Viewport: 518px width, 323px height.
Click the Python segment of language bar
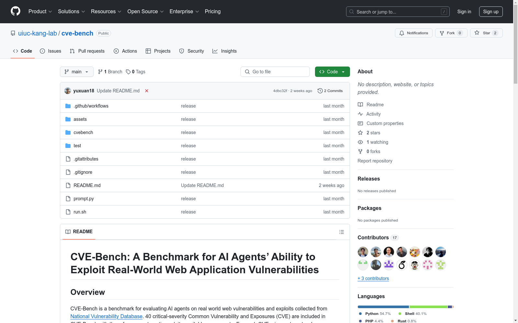coord(383,307)
